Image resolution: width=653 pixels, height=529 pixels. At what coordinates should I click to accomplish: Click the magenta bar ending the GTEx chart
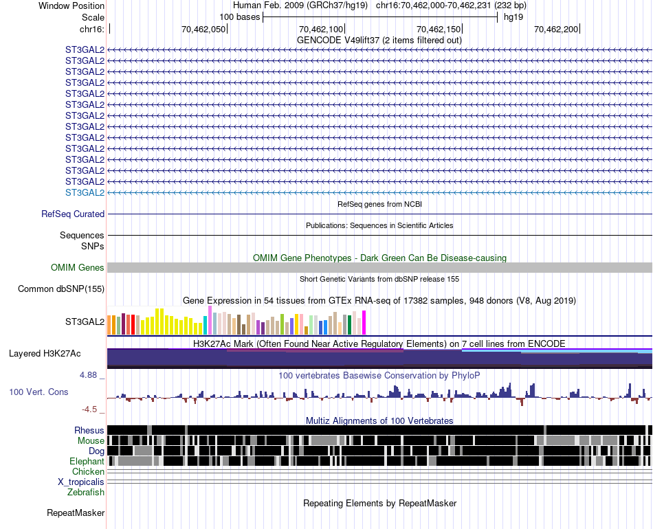point(364,323)
